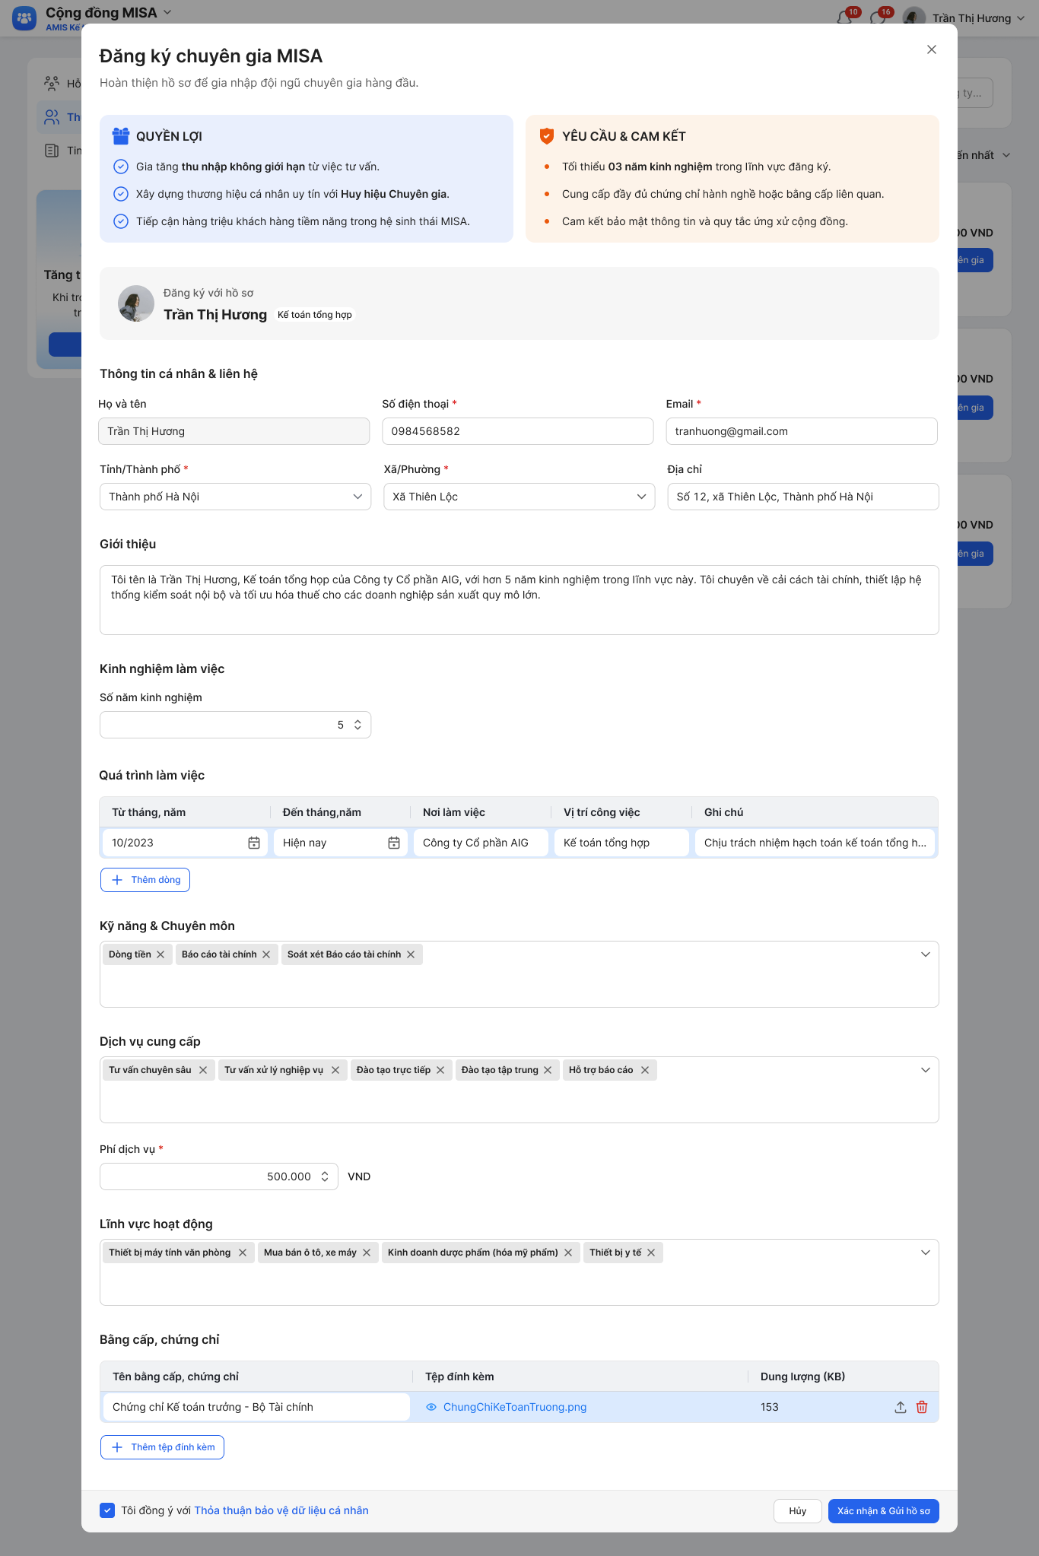
Task: Click the QUYỀN LỢI gift icon
Action: pyautogui.click(x=121, y=136)
